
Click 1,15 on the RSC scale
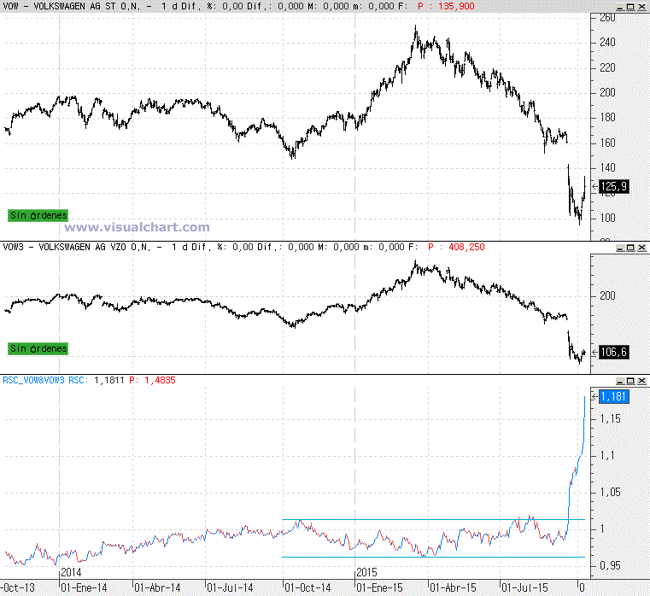click(610, 419)
